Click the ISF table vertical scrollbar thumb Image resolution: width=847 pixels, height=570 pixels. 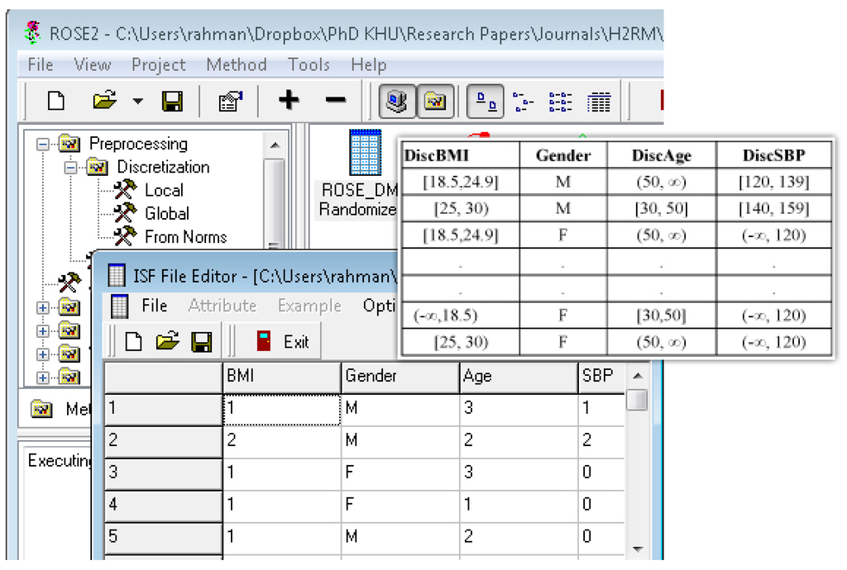(636, 400)
